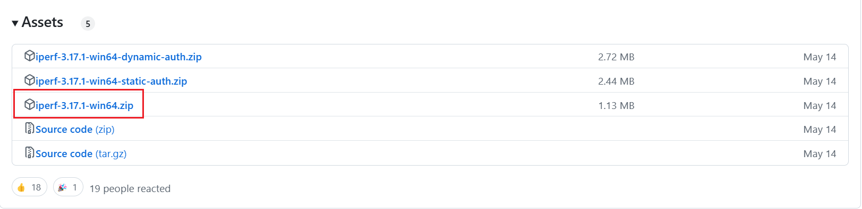Click zip file icon beside Source code (tar.gz)
The height and width of the screenshot is (209, 862).
click(30, 153)
